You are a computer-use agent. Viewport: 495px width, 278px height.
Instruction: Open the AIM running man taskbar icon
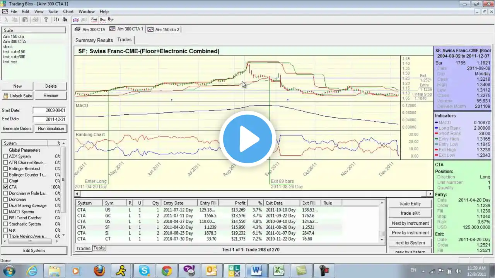coord(122,271)
